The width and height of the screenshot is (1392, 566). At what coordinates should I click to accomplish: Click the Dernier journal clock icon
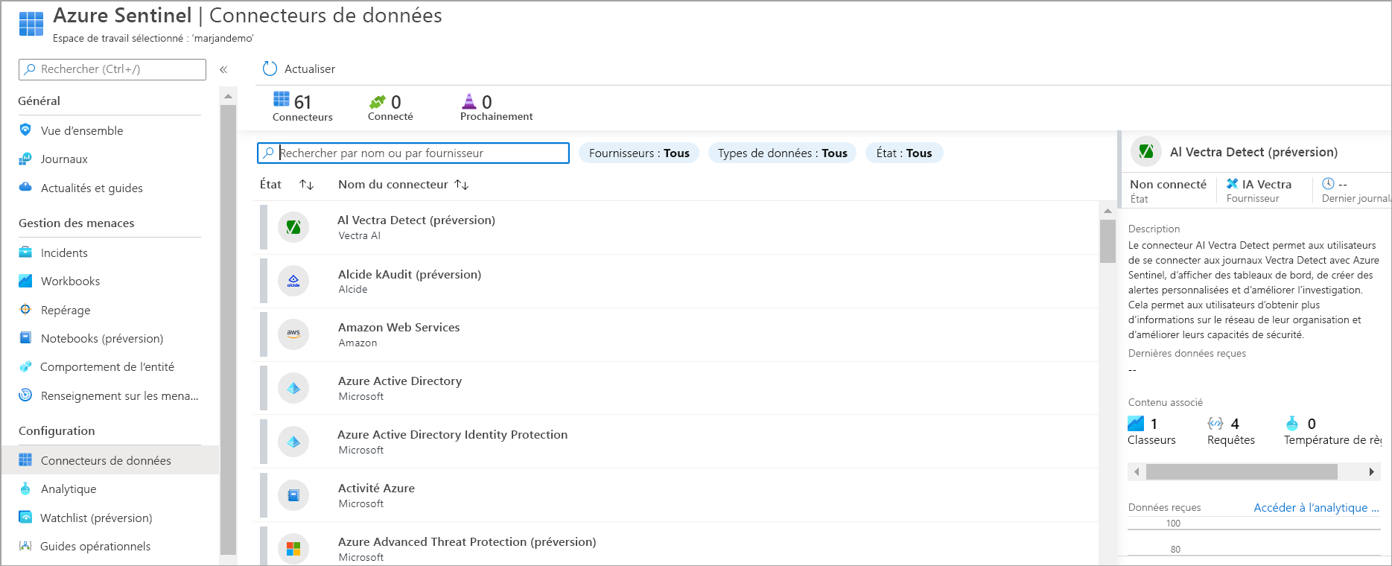(x=1328, y=183)
